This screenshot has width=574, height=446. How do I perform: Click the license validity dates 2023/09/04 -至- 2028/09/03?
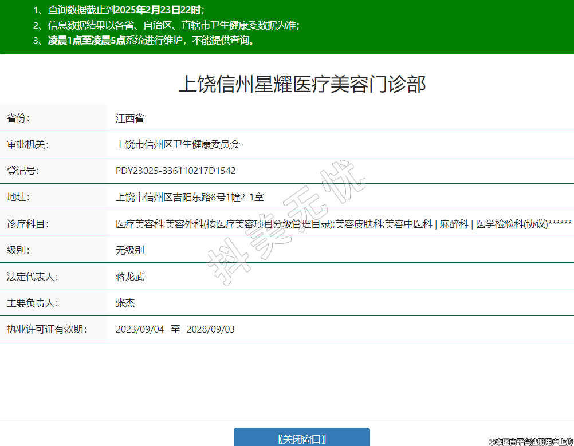point(175,329)
